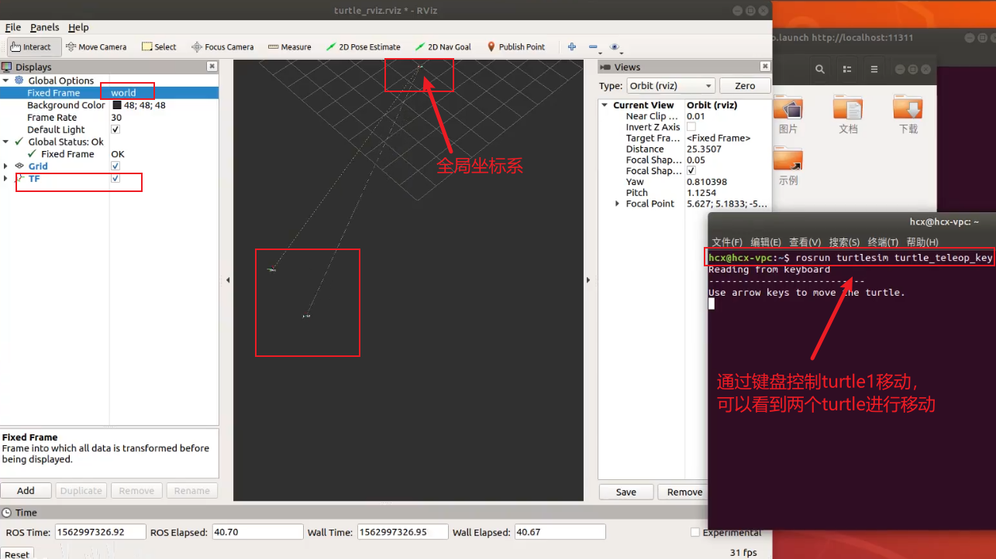Toggle the Grid display checkbox
The image size is (996, 559).
[115, 166]
